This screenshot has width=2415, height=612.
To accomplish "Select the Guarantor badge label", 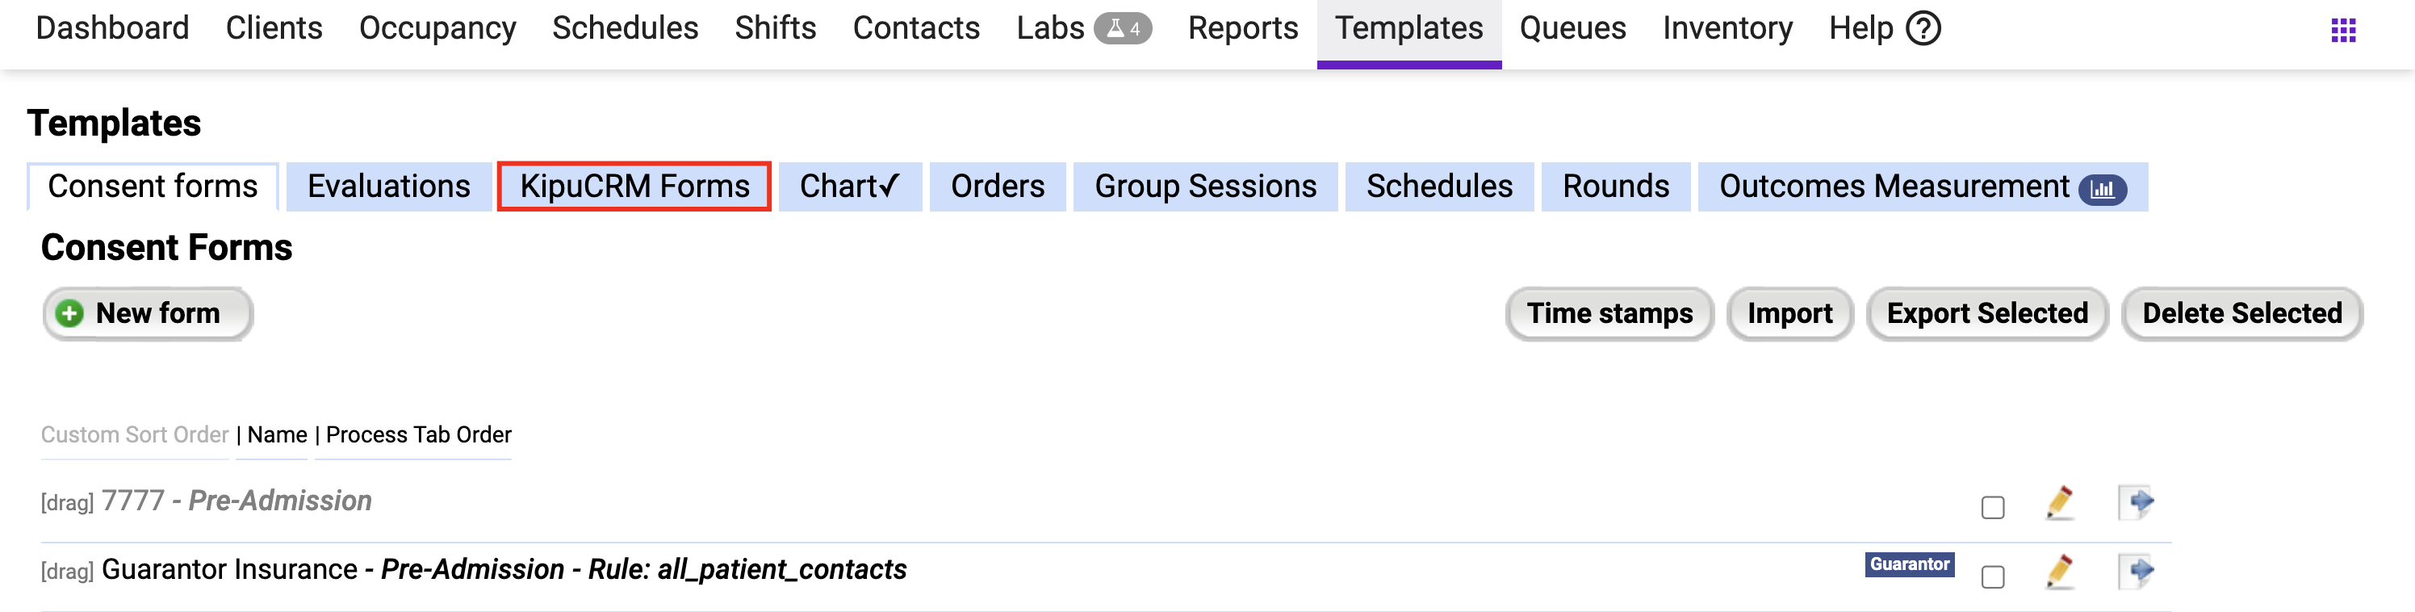I will coord(1908,565).
